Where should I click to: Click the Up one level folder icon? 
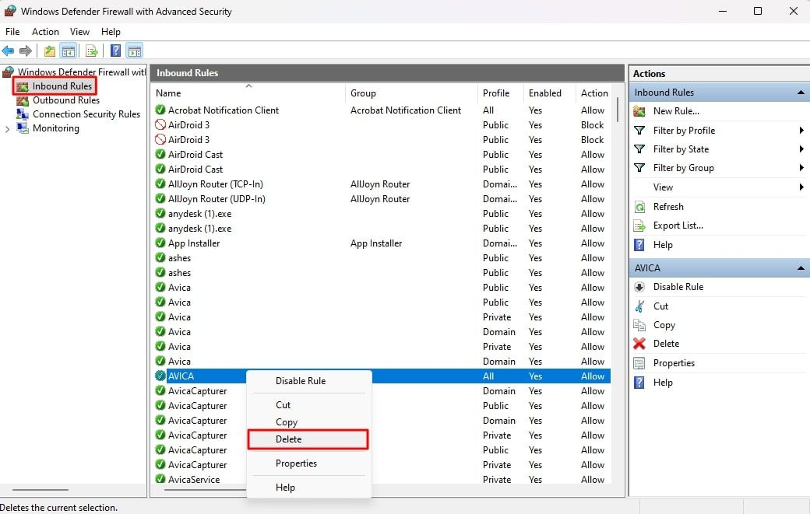coord(50,51)
